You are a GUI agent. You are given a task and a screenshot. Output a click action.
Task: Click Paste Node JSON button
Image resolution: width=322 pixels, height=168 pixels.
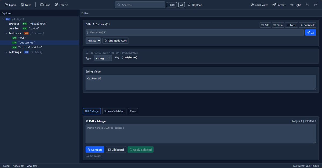pos(116,41)
